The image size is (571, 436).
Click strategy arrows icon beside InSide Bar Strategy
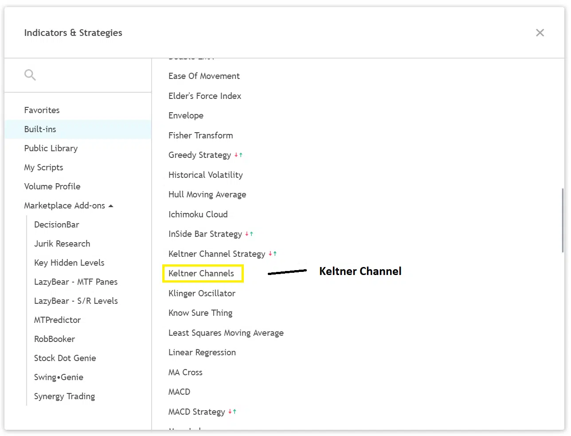(x=249, y=234)
